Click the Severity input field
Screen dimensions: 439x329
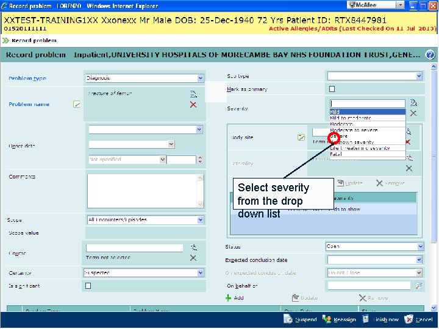[x=368, y=104]
